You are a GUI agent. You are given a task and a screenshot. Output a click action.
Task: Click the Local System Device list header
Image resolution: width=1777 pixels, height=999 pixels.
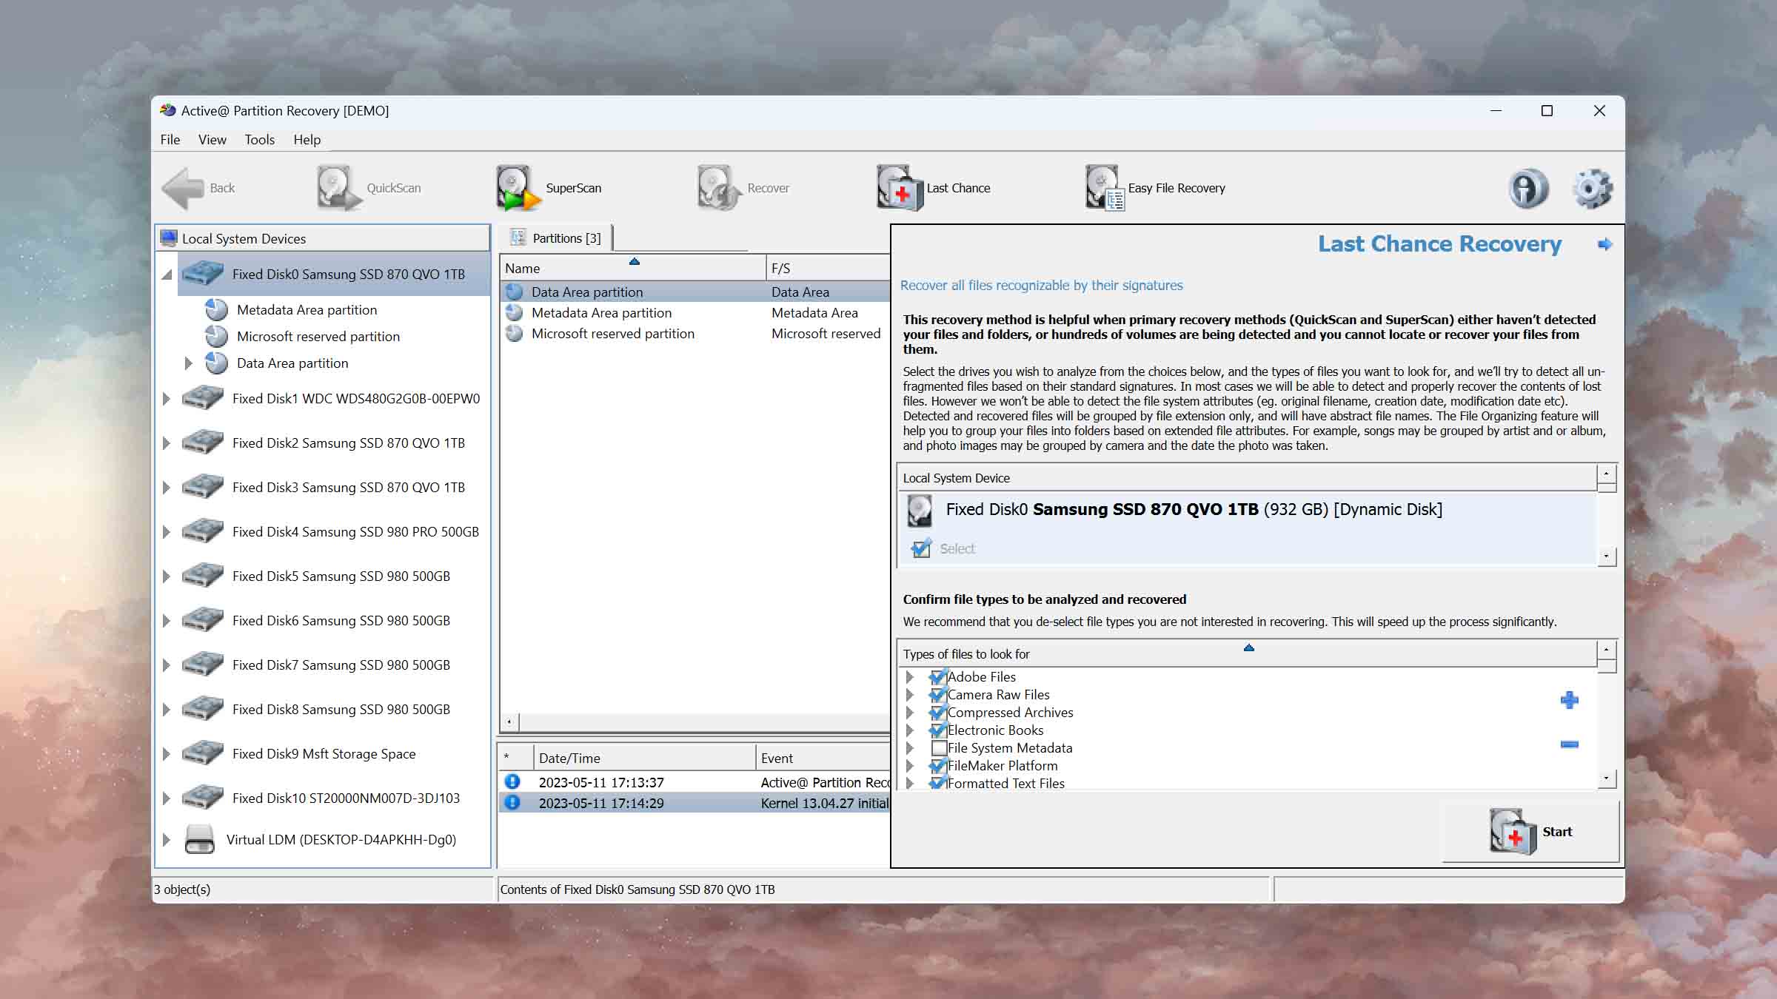(x=1247, y=477)
